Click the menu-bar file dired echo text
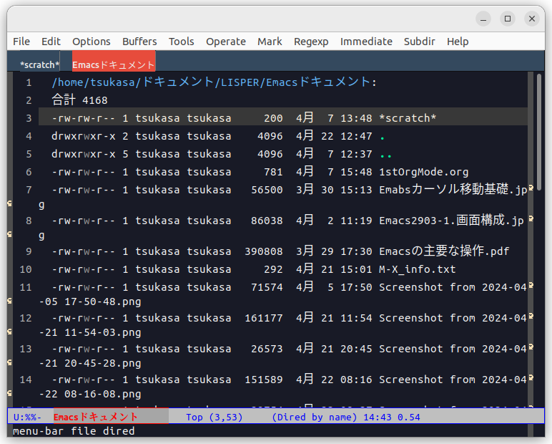This screenshot has height=444, width=552. pyautogui.click(x=74, y=431)
